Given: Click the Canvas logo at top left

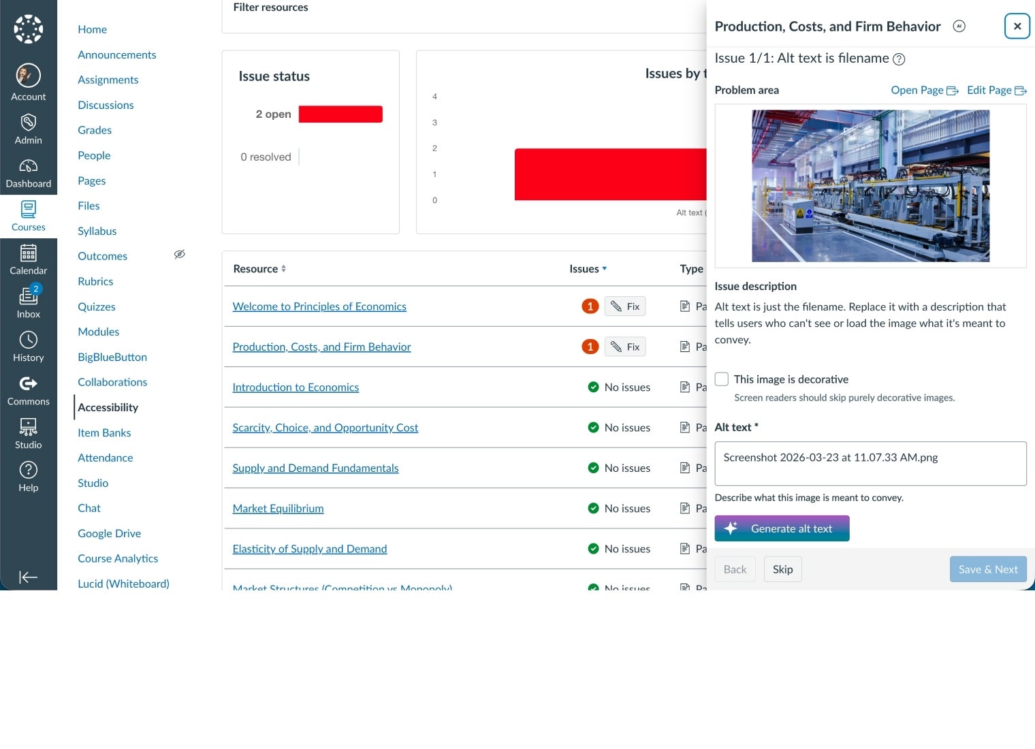Looking at the screenshot, I should [x=28, y=29].
